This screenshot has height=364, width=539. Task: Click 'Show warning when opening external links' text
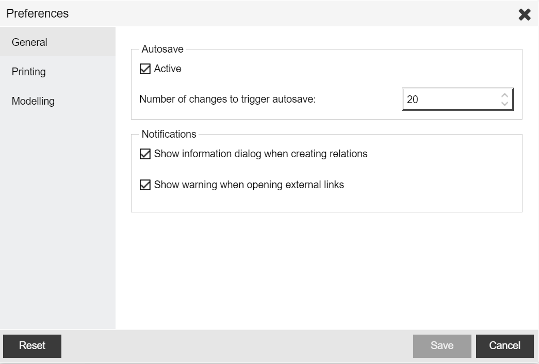tap(249, 185)
